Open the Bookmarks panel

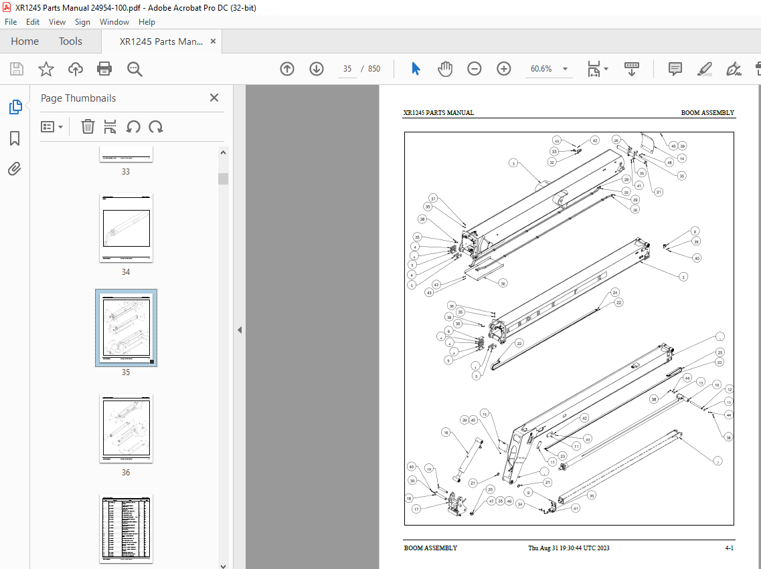15,138
